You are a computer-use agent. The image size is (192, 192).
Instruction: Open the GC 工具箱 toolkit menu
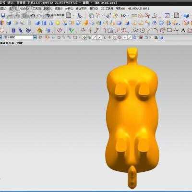(x=107, y=9)
